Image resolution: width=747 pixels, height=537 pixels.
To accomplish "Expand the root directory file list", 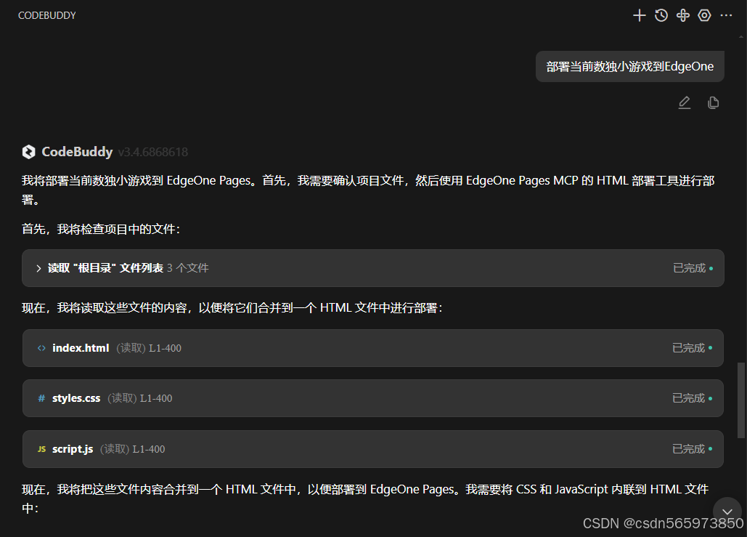I will 38,269.
